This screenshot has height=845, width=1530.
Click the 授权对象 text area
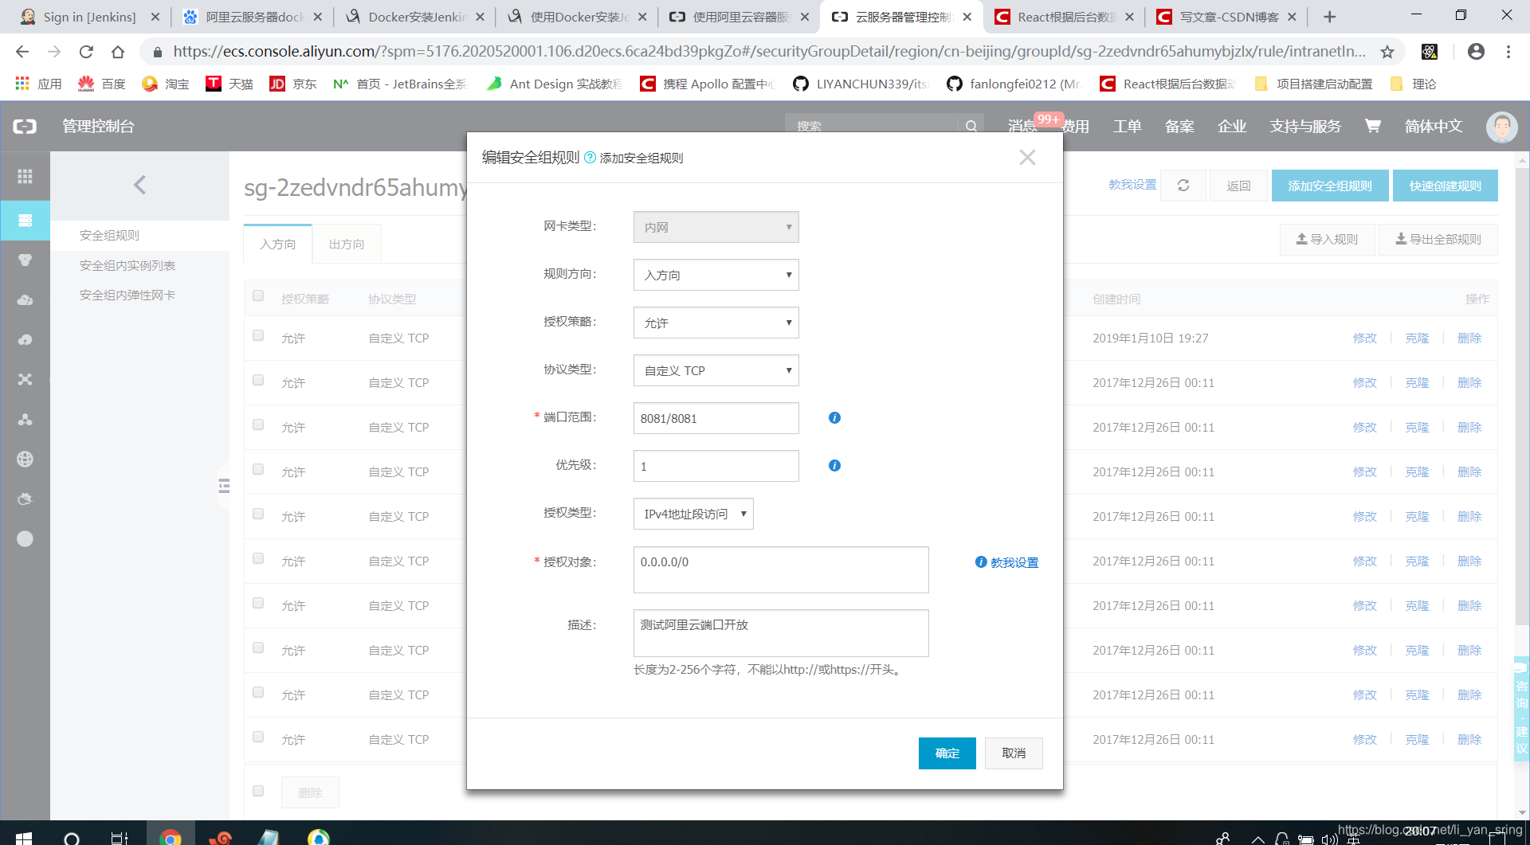tap(781, 569)
